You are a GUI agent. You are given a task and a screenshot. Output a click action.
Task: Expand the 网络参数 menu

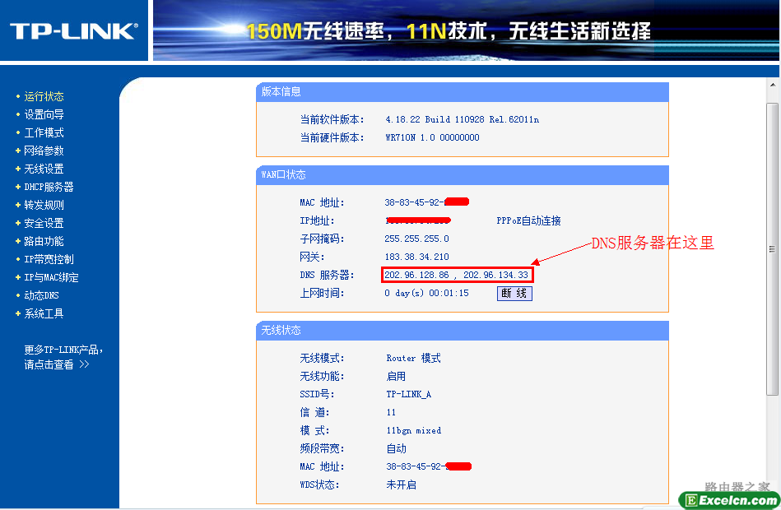coord(44,151)
